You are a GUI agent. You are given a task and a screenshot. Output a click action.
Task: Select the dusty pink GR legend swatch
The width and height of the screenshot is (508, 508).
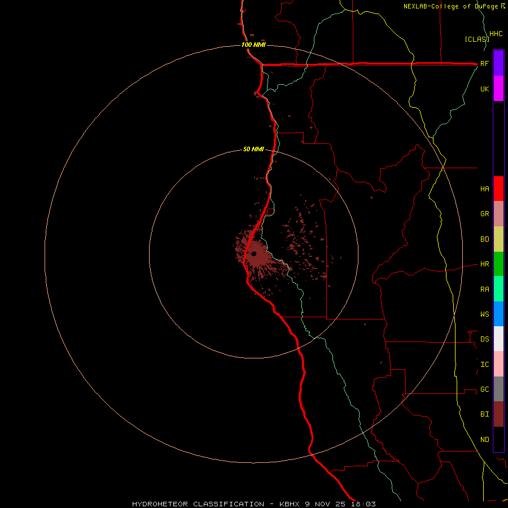[x=498, y=213]
